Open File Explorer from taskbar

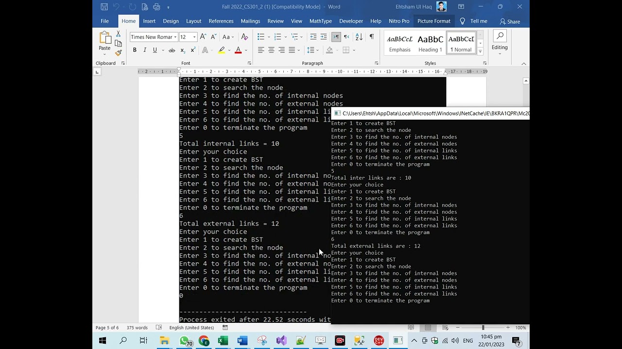point(164,341)
